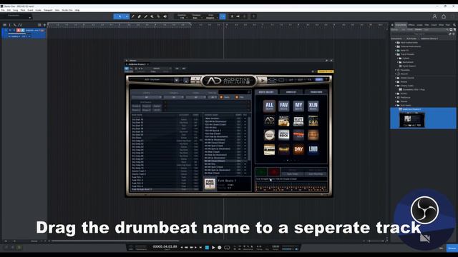Open the ALL beats category
Screen dimensions: 458x257
pos(269,106)
